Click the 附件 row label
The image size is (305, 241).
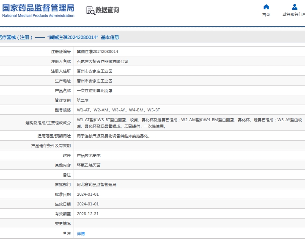pos(67,155)
